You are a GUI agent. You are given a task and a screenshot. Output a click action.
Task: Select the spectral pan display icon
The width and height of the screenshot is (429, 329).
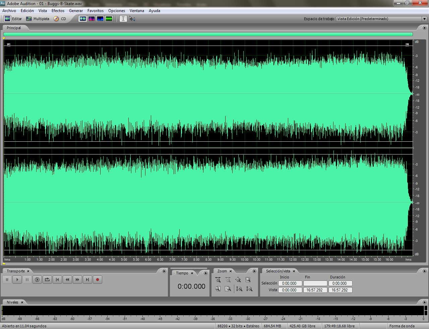(100, 19)
